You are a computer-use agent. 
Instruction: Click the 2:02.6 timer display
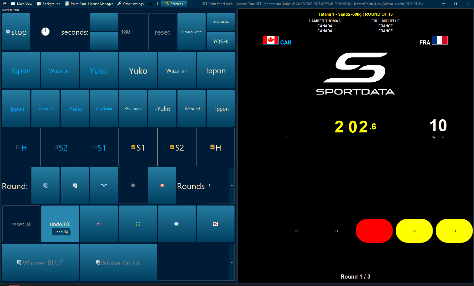coord(355,127)
